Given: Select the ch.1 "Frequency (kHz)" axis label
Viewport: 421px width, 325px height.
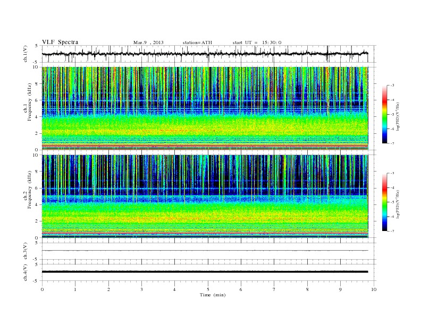Looking at the screenshot, I should pyautogui.click(x=30, y=102).
